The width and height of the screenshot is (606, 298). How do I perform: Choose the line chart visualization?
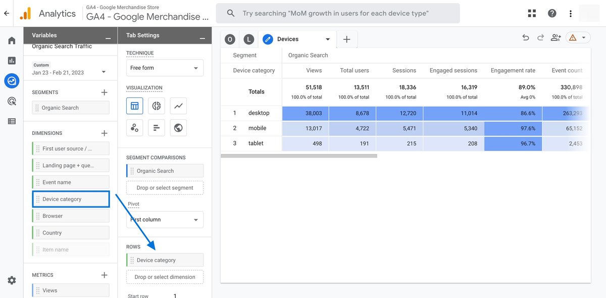pyautogui.click(x=178, y=106)
